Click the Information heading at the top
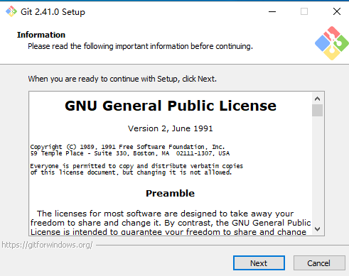This screenshot has height=276, width=349. pyautogui.click(x=41, y=35)
